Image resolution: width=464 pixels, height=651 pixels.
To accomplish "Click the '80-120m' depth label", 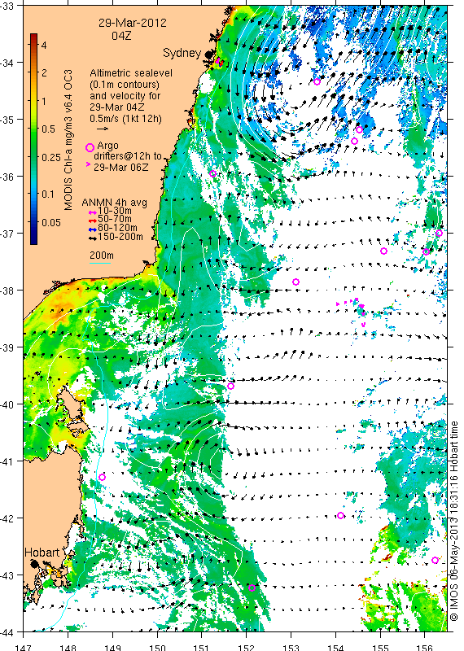I will pos(117,228).
